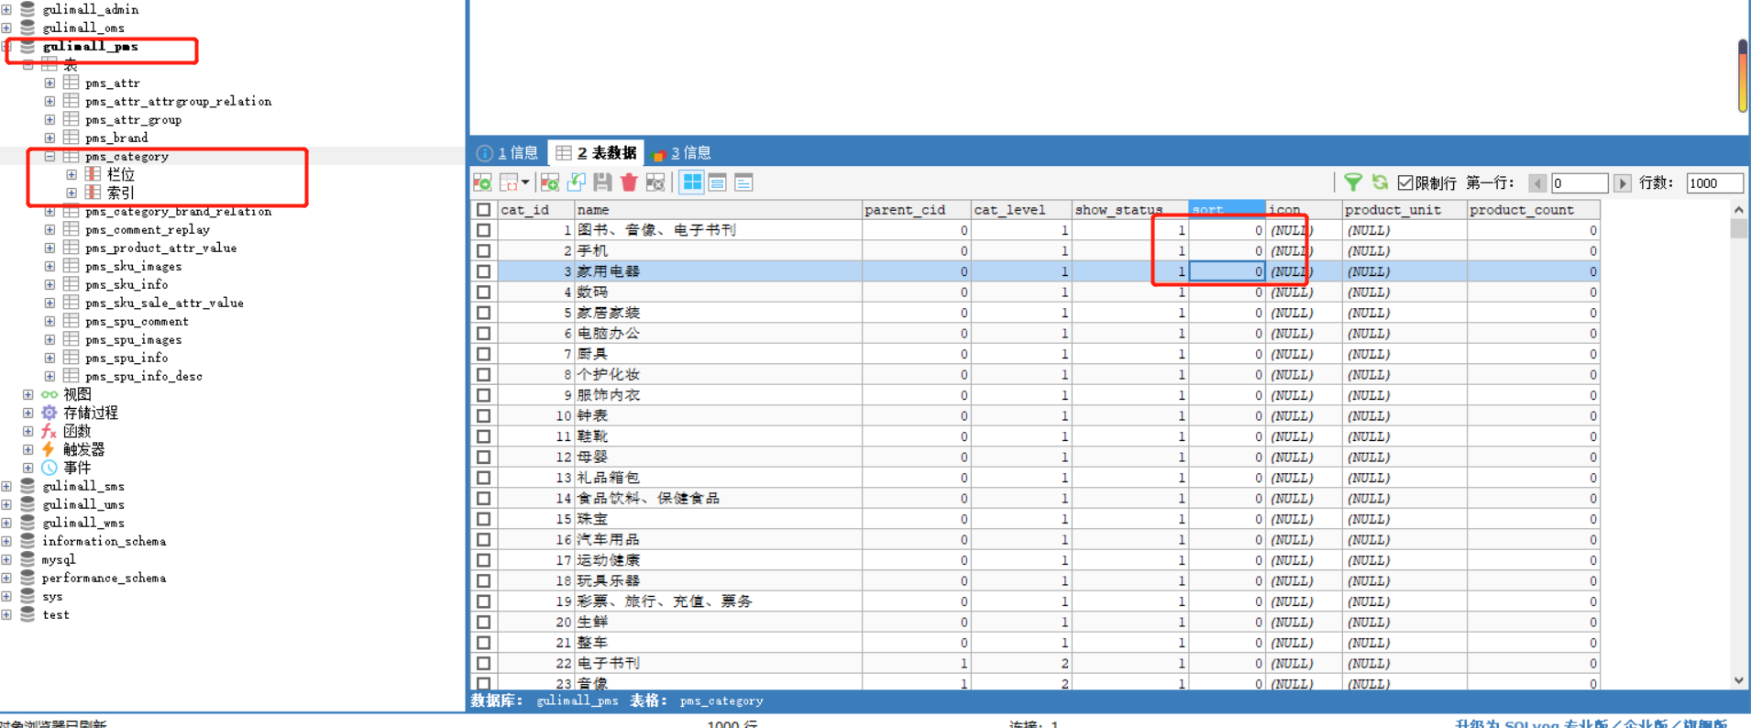Click the pms_attr table icon
The width and height of the screenshot is (1751, 728).
tap(72, 83)
